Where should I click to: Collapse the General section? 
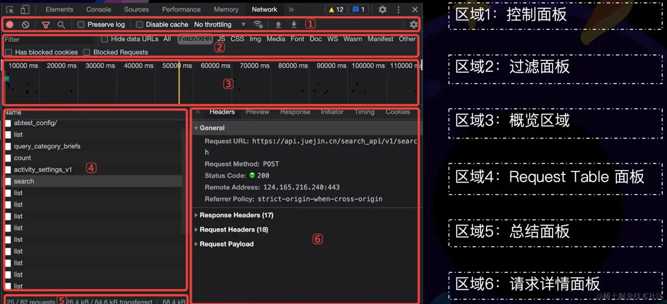click(x=196, y=128)
